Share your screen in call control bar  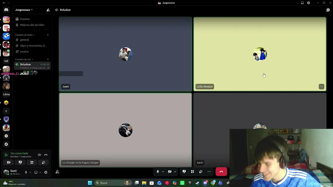click(184, 172)
